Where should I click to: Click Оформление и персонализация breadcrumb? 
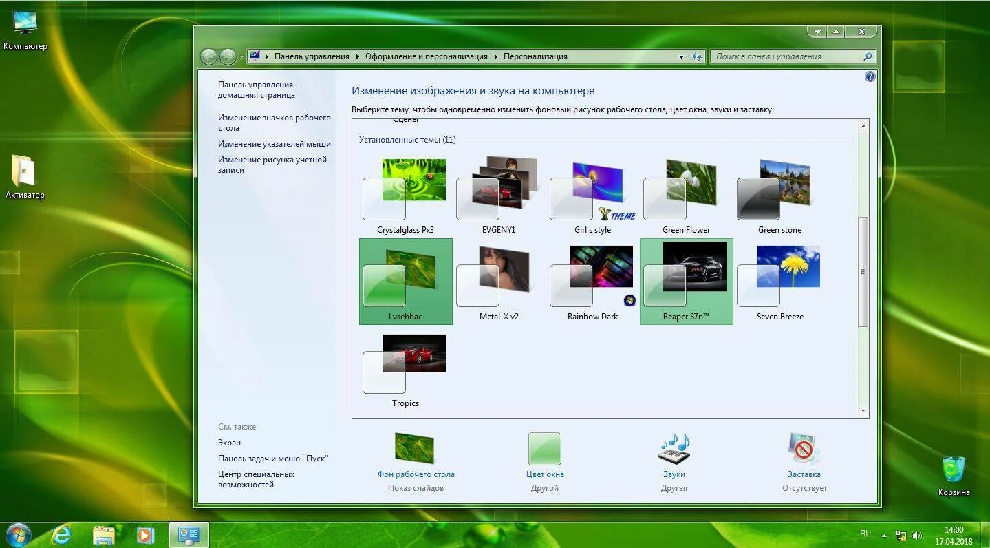[427, 56]
